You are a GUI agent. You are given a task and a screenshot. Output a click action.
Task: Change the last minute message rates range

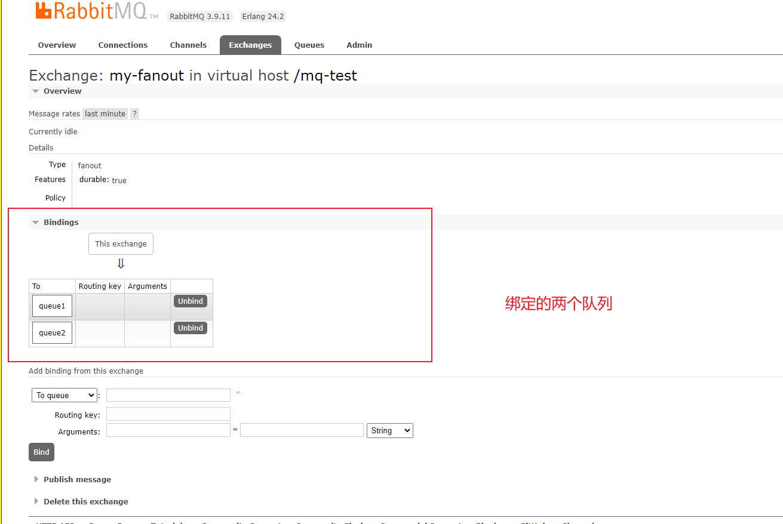(105, 114)
